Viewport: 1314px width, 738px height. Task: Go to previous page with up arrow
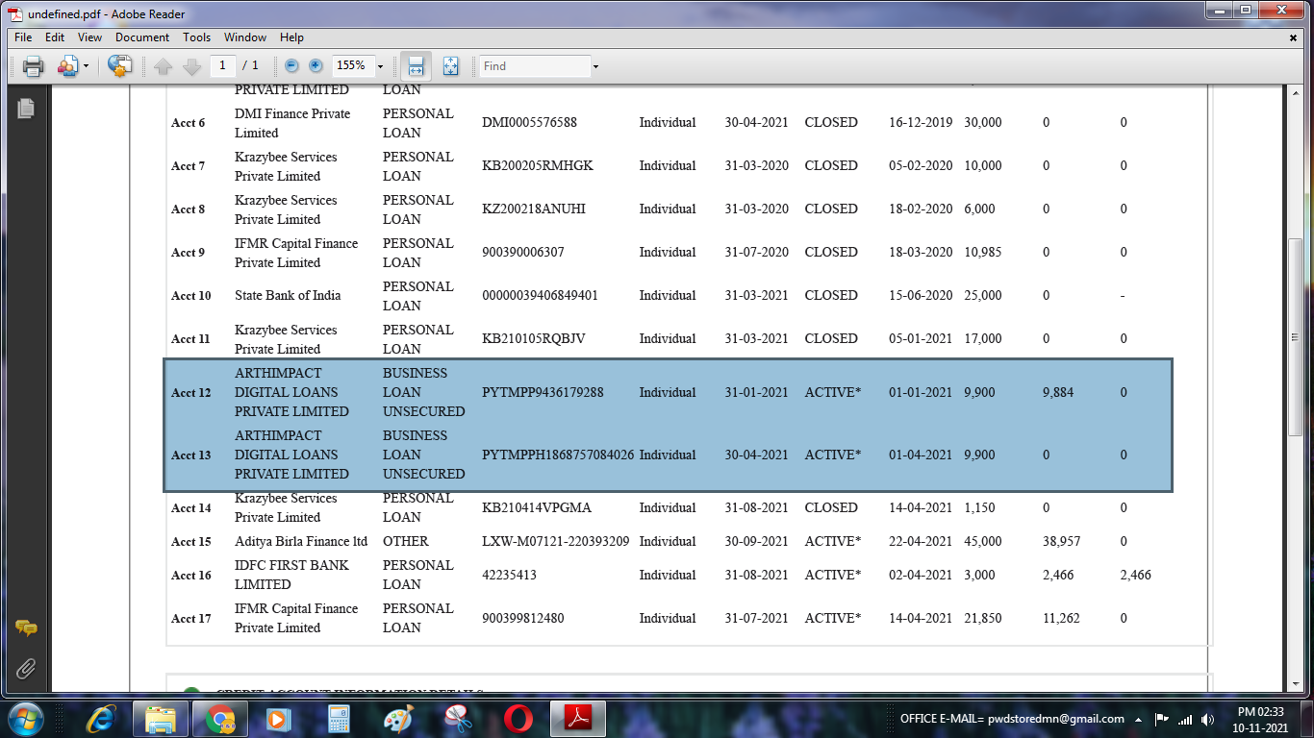(164, 66)
